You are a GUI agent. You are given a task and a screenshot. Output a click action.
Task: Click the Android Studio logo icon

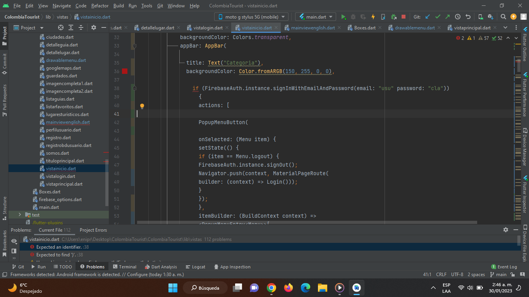click(5, 6)
